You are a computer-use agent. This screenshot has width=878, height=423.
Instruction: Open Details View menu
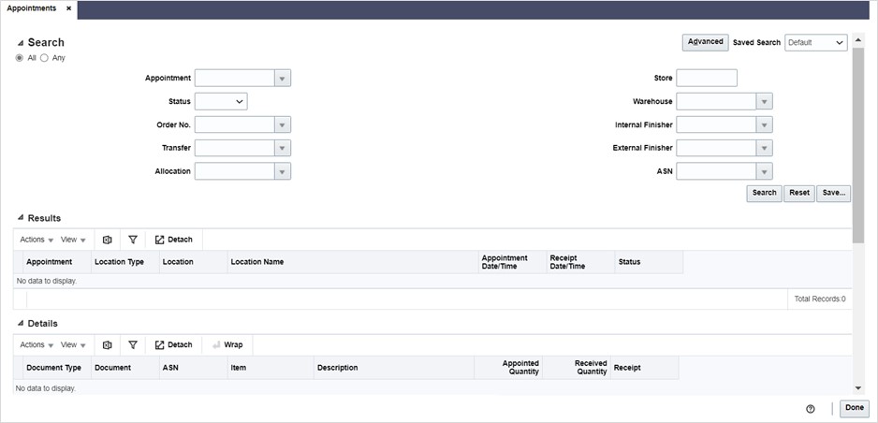pyautogui.click(x=73, y=345)
